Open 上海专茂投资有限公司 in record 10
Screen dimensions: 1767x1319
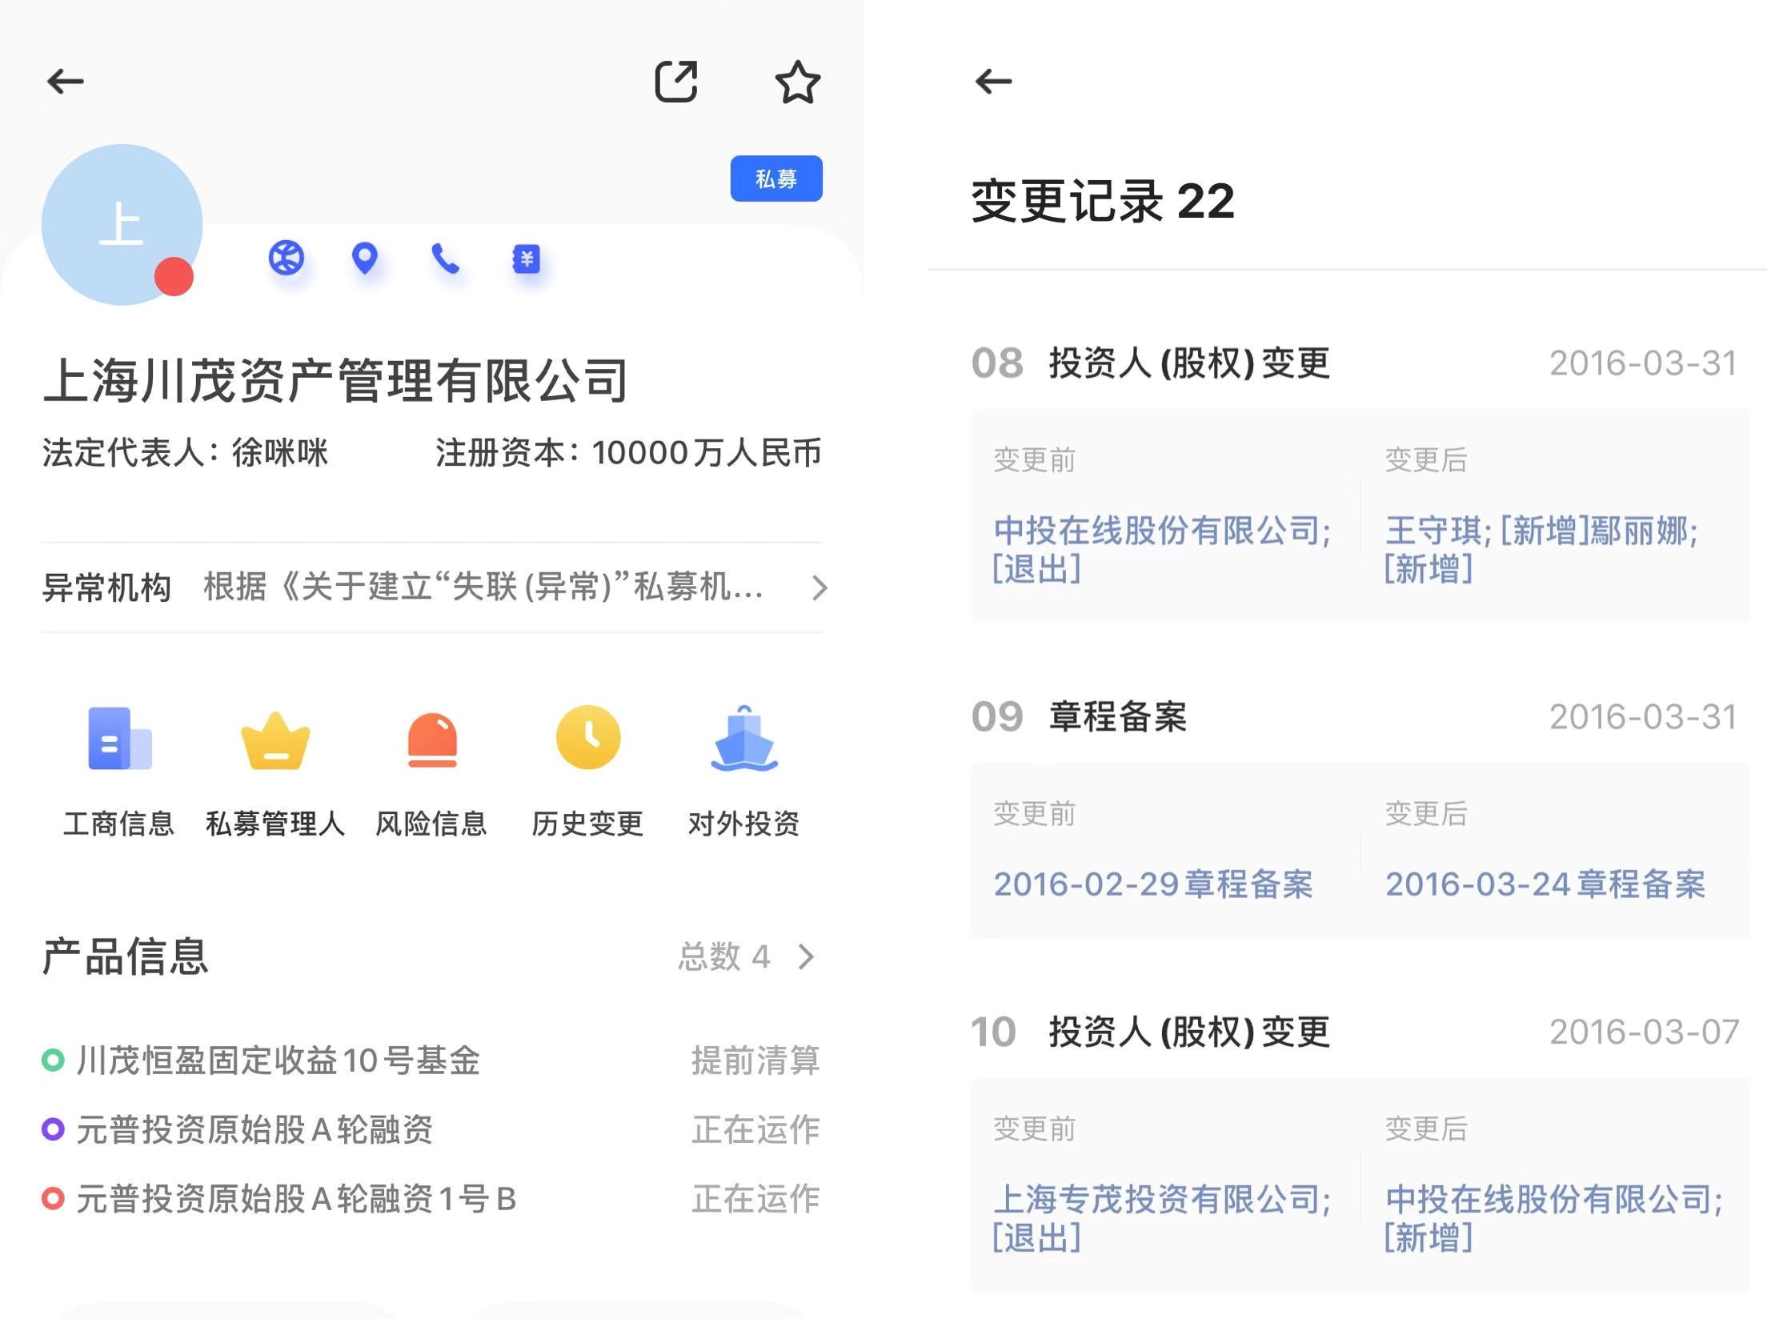point(1162,1199)
